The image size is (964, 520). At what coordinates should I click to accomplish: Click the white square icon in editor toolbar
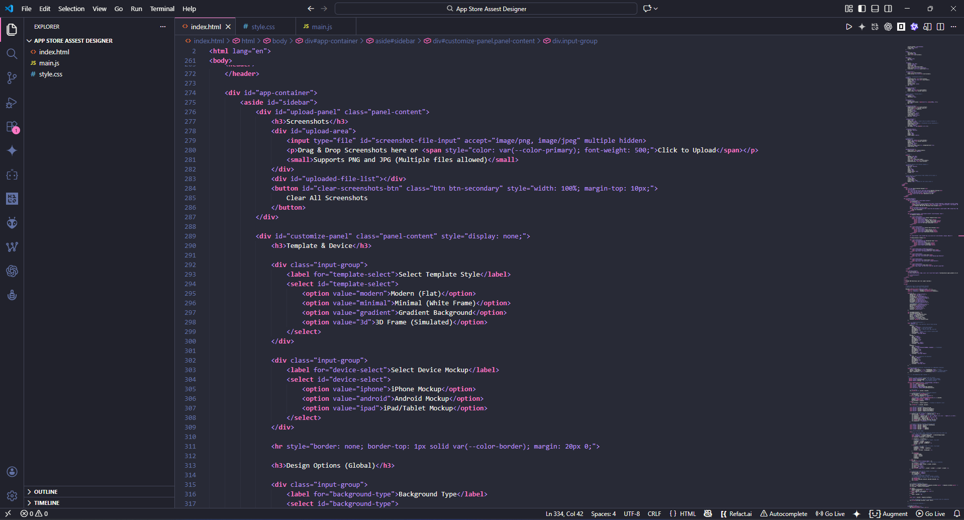click(x=901, y=27)
